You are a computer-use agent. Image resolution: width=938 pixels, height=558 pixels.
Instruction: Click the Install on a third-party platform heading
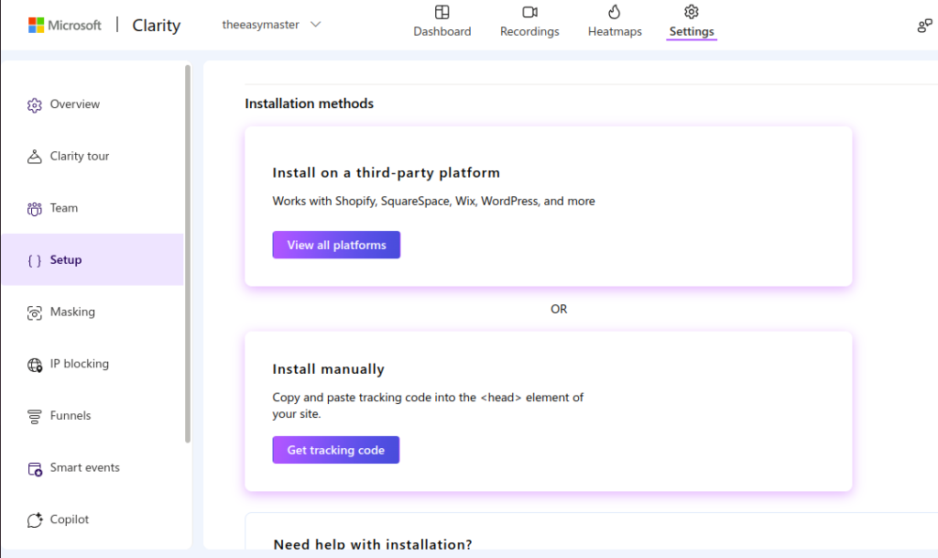click(x=386, y=173)
